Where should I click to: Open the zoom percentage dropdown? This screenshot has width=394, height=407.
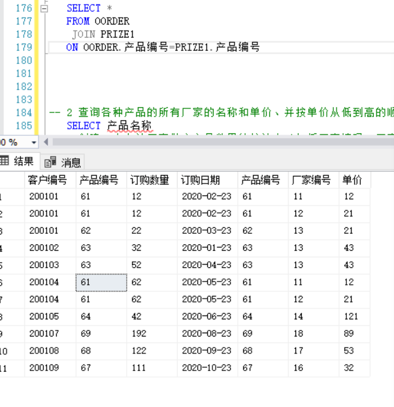(34, 142)
